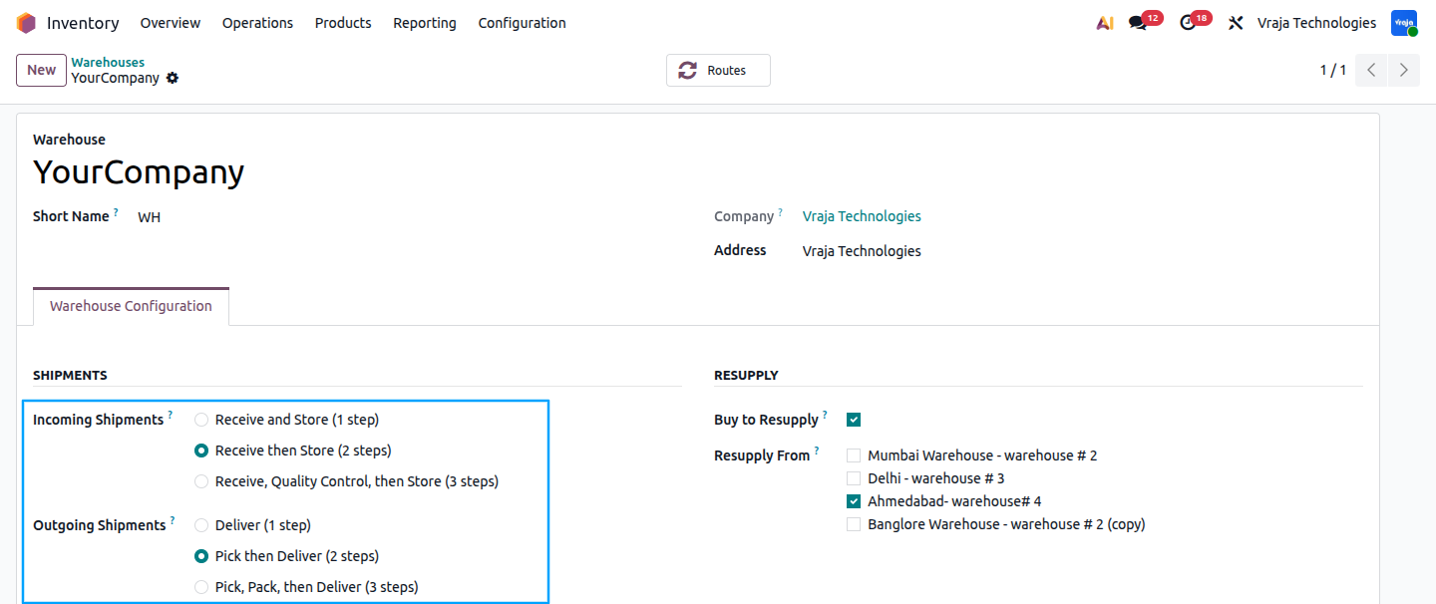This screenshot has width=1436, height=604.
Task: Select Pick, Pack, then Deliver (3 steps)
Action: pos(201,587)
